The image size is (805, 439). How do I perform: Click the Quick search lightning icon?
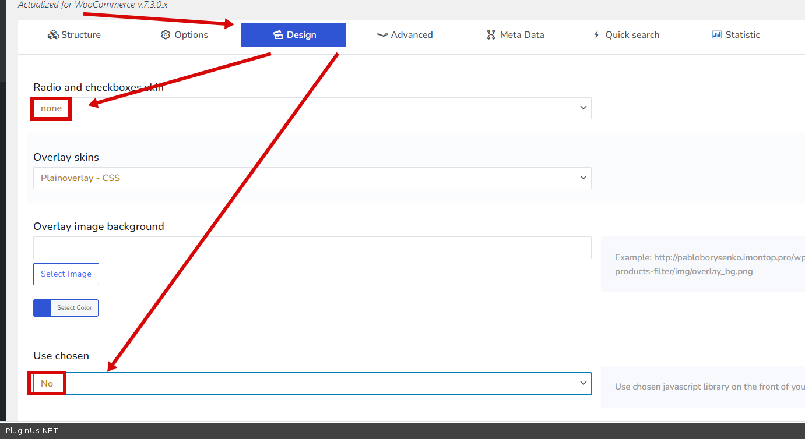(x=596, y=35)
